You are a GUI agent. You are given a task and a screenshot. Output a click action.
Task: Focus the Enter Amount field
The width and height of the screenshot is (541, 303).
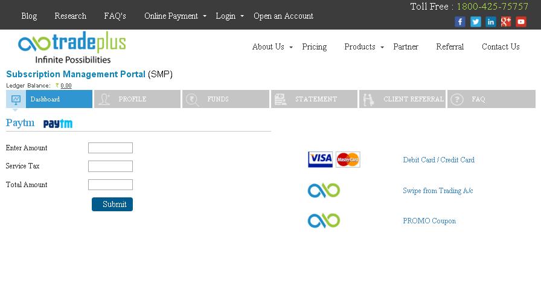tap(110, 148)
